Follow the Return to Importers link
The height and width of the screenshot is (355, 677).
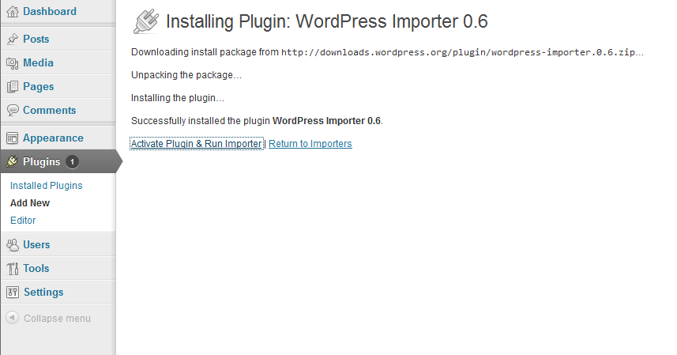[310, 143]
